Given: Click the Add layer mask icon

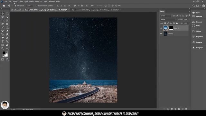Looking at the screenshot, I should tap(172, 109).
